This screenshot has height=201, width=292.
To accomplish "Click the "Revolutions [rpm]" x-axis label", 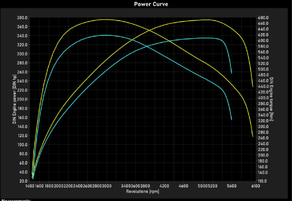I will [x=142, y=192].
